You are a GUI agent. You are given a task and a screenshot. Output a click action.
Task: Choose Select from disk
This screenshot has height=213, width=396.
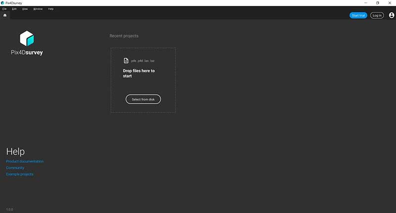tap(143, 99)
